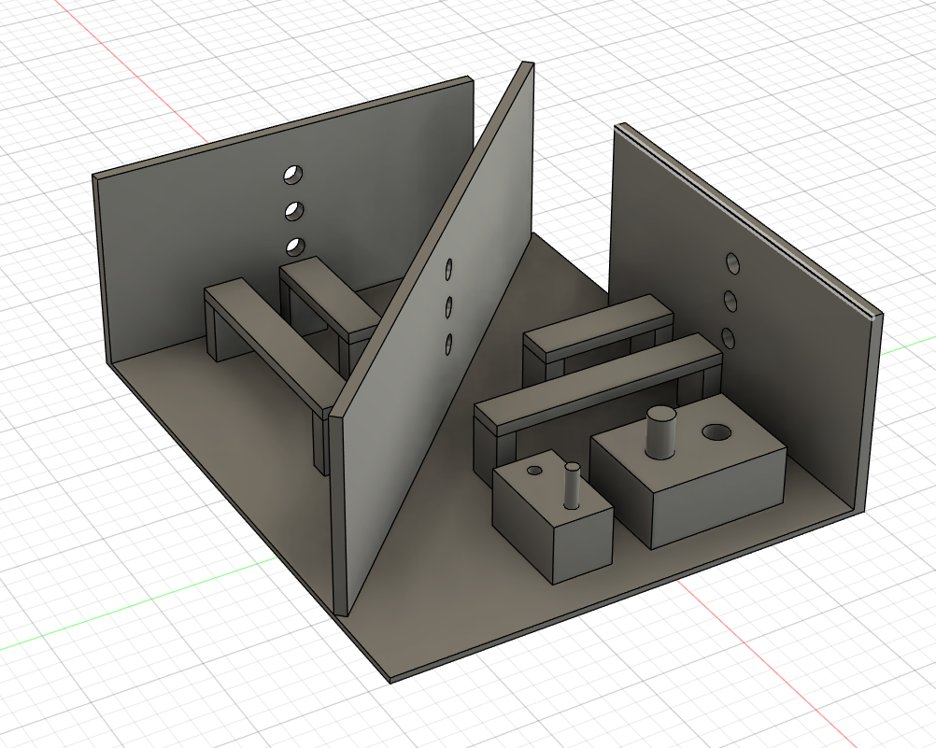The height and width of the screenshot is (748, 936).
Task: Select the top hole in left back wall
Action: (293, 175)
